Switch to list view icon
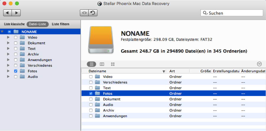 pos(91,64)
